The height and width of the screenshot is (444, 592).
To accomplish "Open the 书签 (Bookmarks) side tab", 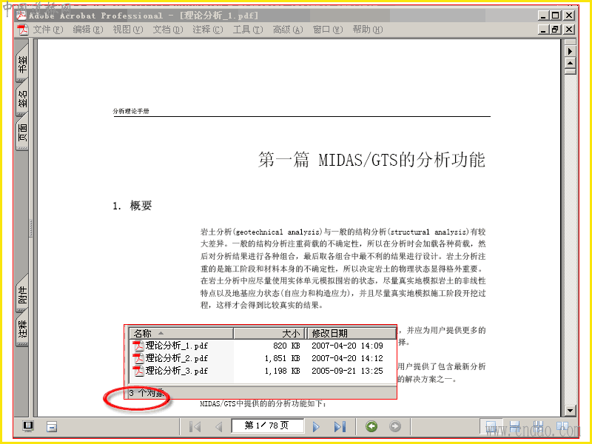I will pos(23,64).
